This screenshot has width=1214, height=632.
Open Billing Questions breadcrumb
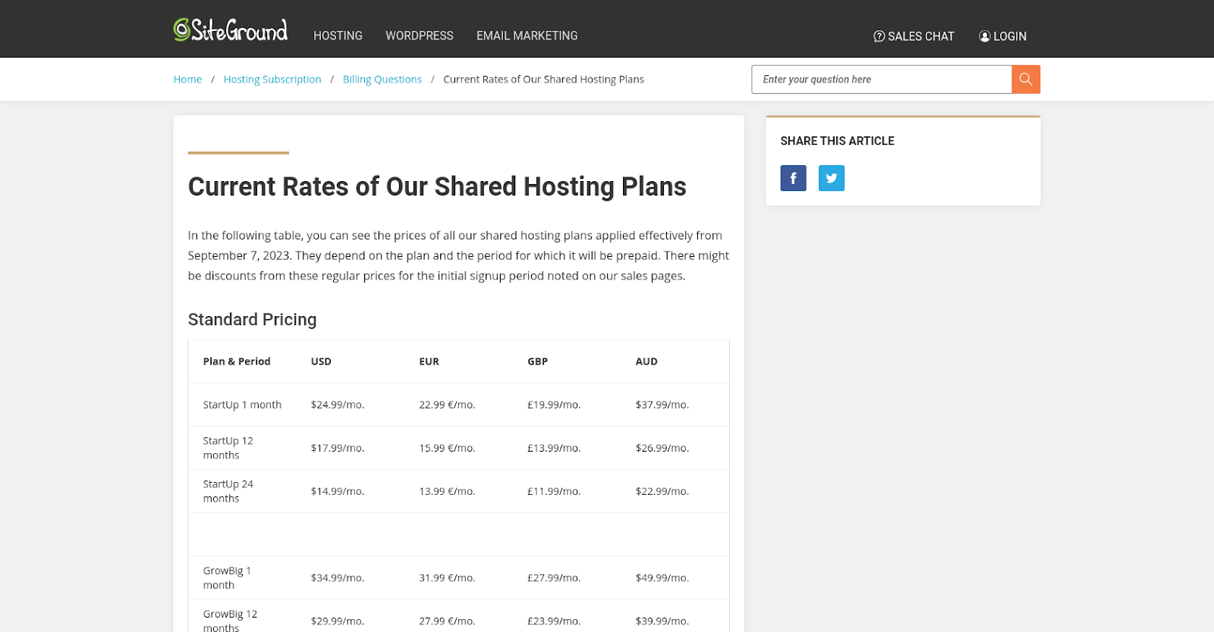tap(382, 80)
